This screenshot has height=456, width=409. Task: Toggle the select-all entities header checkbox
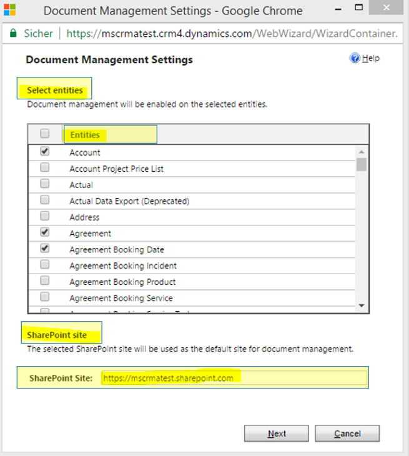45,134
